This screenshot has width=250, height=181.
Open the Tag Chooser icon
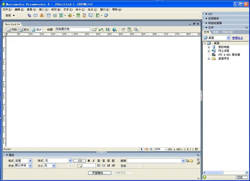click(x=106, y=15)
